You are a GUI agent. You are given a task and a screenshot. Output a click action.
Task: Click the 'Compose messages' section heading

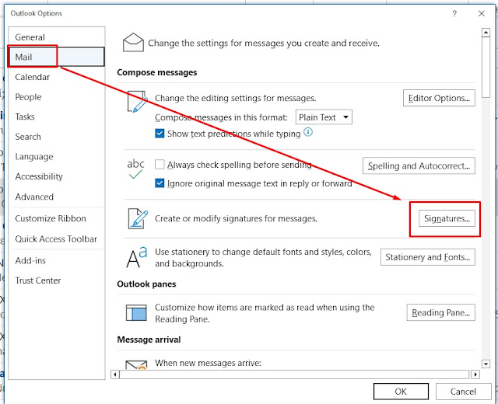click(157, 72)
